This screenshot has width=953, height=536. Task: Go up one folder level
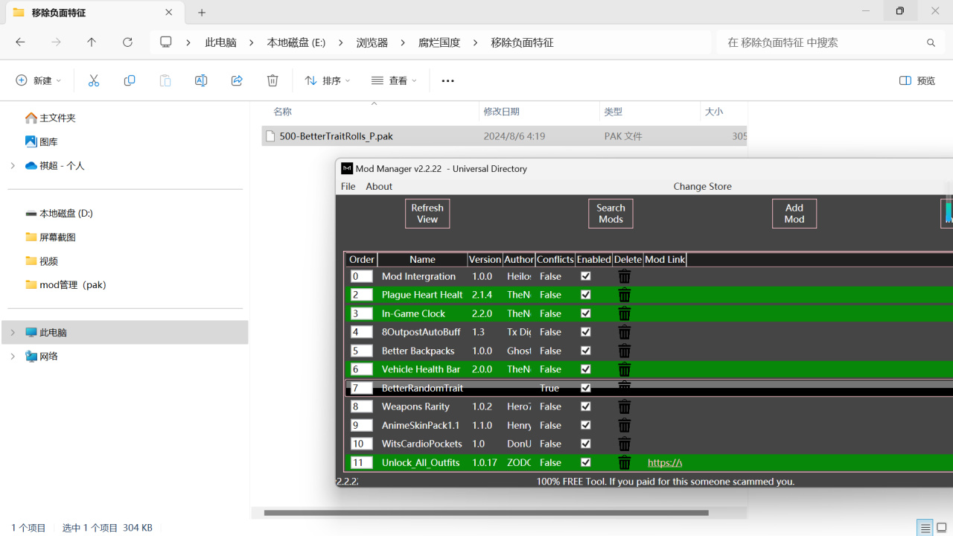point(92,42)
